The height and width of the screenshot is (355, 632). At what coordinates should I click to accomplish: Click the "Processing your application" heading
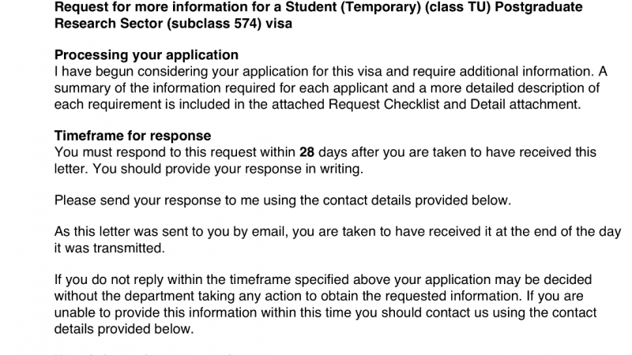[x=146, y=56]
